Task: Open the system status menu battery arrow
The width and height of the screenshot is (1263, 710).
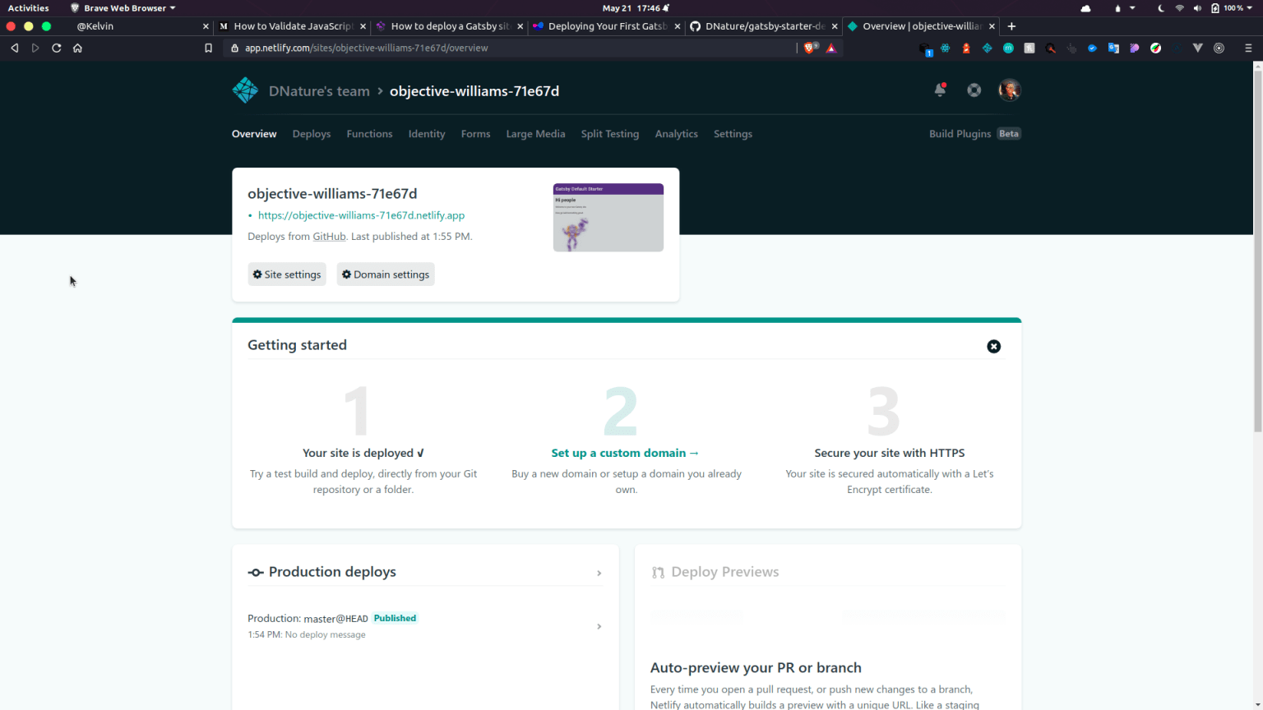Action: pos(1250,8)
